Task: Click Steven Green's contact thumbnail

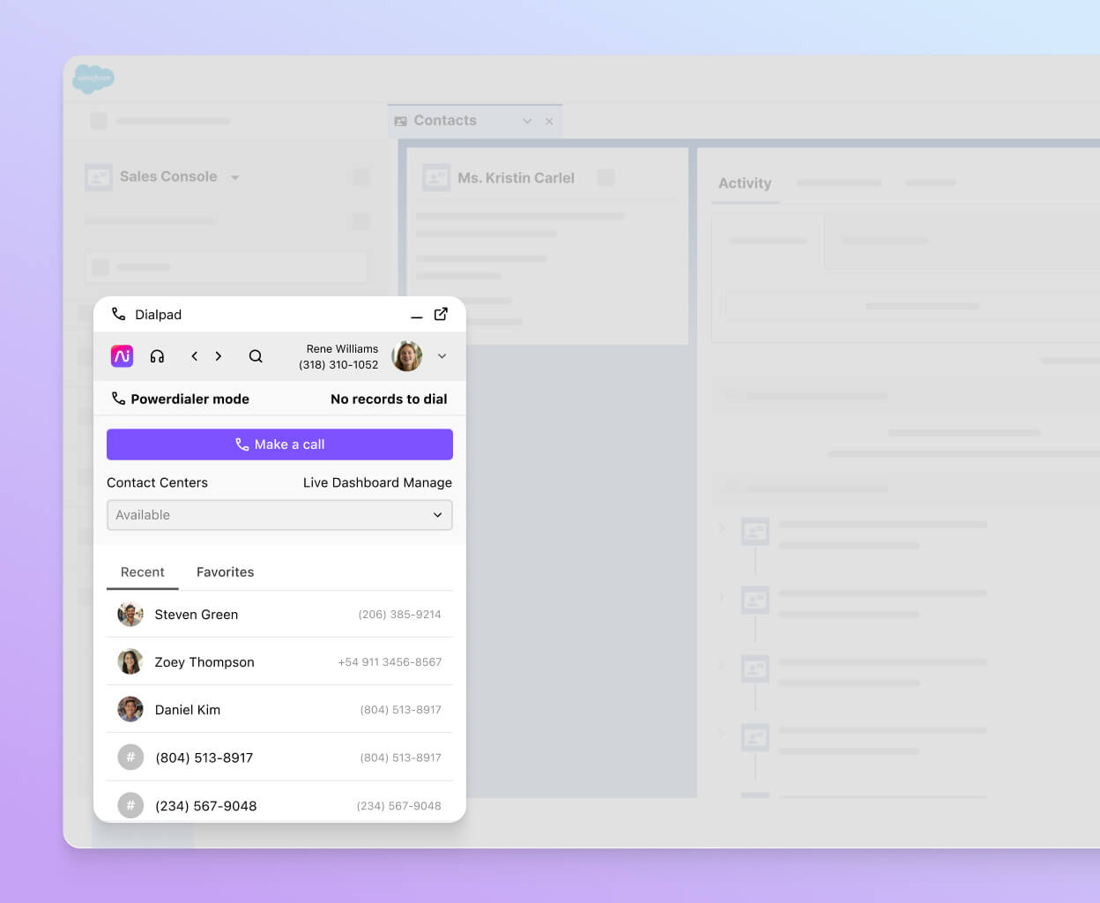Action: pyautogui.click(x=130, y=614)
